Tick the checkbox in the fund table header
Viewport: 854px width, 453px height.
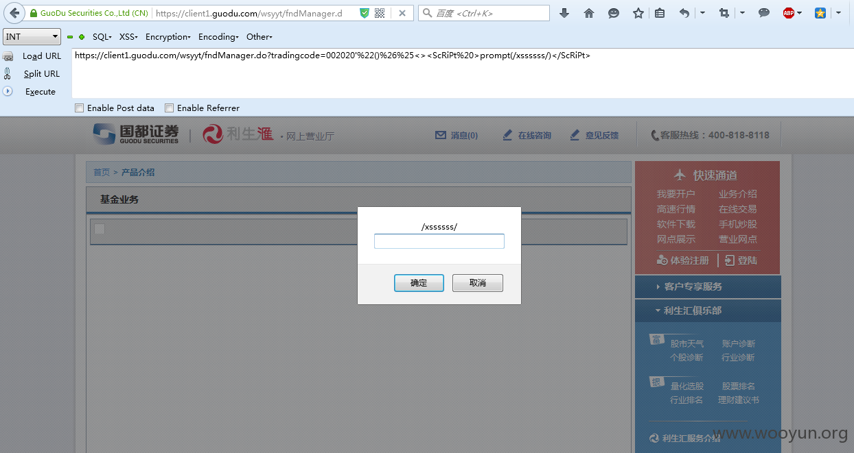tap(100, 229)
